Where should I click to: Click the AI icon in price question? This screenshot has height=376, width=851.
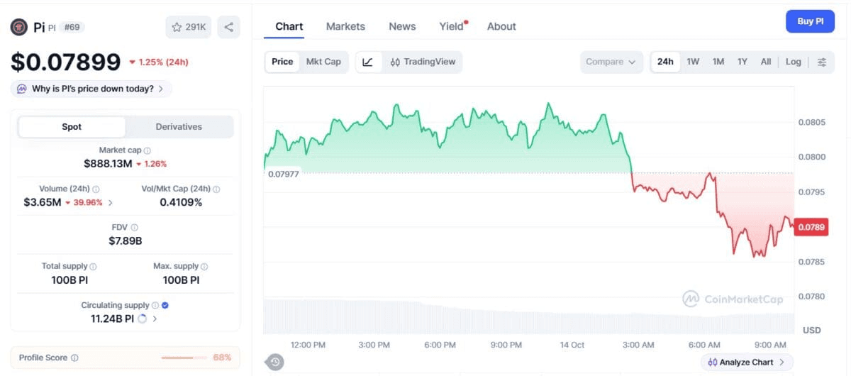pos(21,89)
